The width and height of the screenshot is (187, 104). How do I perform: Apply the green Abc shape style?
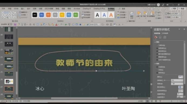click(x=76, y=15)
